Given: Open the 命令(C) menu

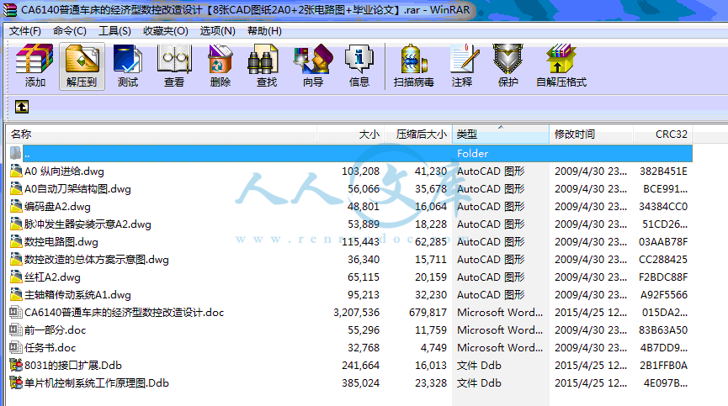Looking at the screenshot, I should click(x=70, y=31).
